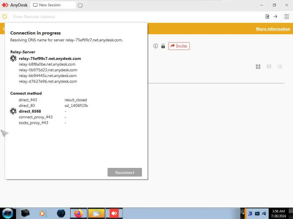This screenshot has height=219, width=293.
Task: Switch to small tiles view
Action: 269,67
